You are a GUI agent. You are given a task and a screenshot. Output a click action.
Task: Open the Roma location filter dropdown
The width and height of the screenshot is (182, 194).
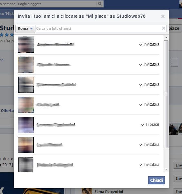pos(25,28)
